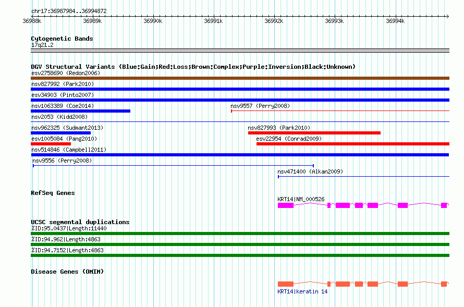464x307 pixels.
Task: Click the nsv2053 (Kidd2008) label text
Action: (x=59, y=117)
